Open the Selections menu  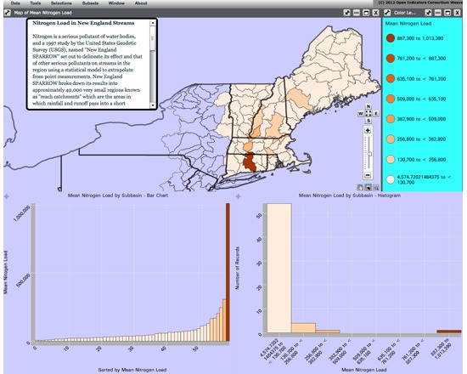tap(61, 3)
